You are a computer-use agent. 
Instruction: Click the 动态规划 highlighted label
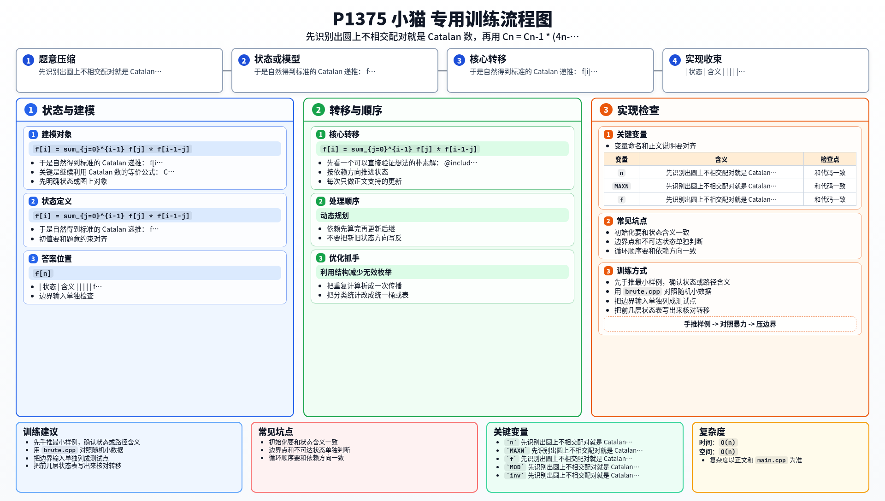coord(335,216)
